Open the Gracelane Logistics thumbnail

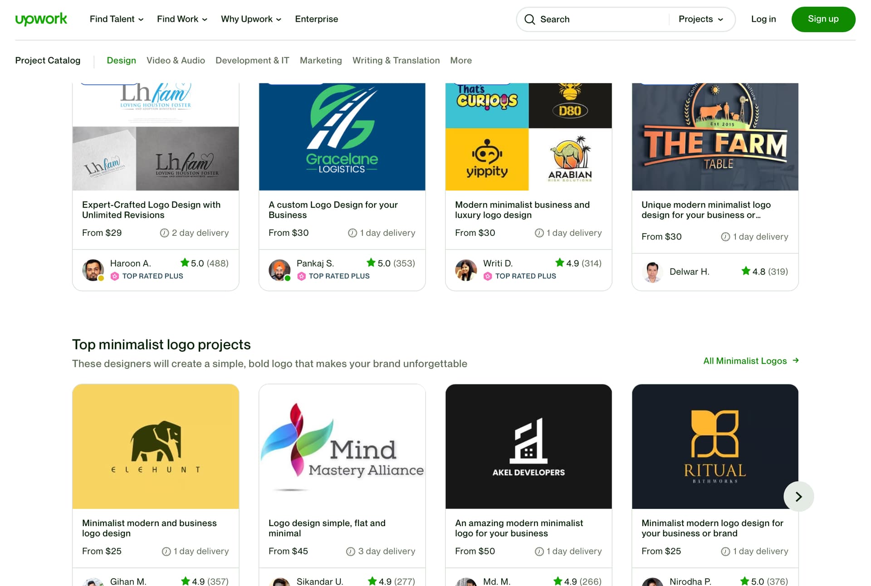[342, 137]
